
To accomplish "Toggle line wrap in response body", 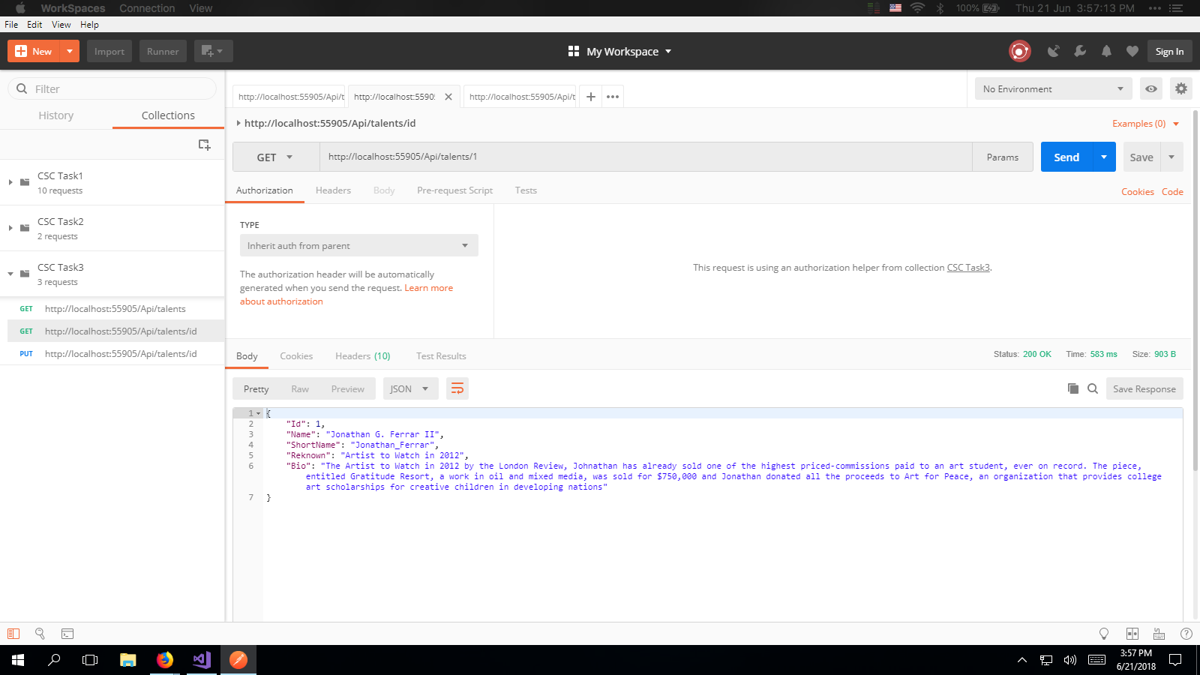I will click(x=457, y=388).
